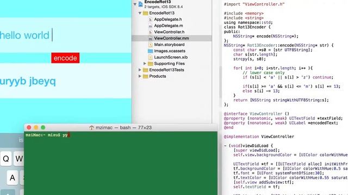Click the - (void)viewDidLoad line
This screenshot has height=195, width=348.
[x=248, y=146]
